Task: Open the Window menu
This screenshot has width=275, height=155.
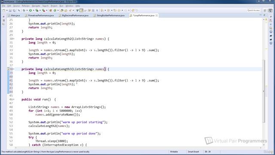Action: coord(70,6)
